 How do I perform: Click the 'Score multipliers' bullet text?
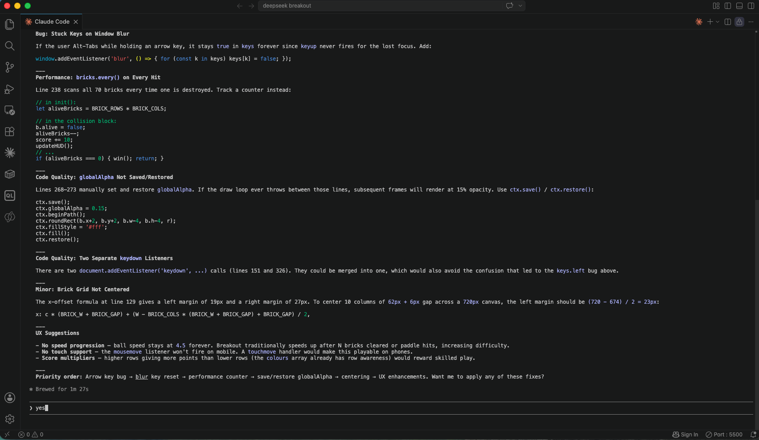coord(68,358)
